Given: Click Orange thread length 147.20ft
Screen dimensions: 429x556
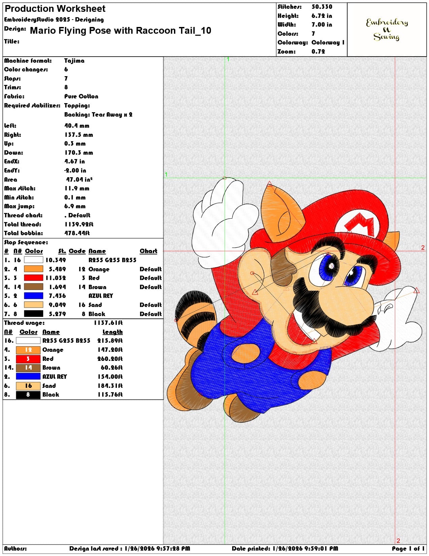Looking at the screenshot, I should 110,350.
